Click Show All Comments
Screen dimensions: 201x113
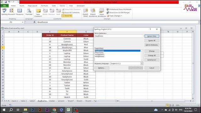pyautogui.click(x=71, y=13)
